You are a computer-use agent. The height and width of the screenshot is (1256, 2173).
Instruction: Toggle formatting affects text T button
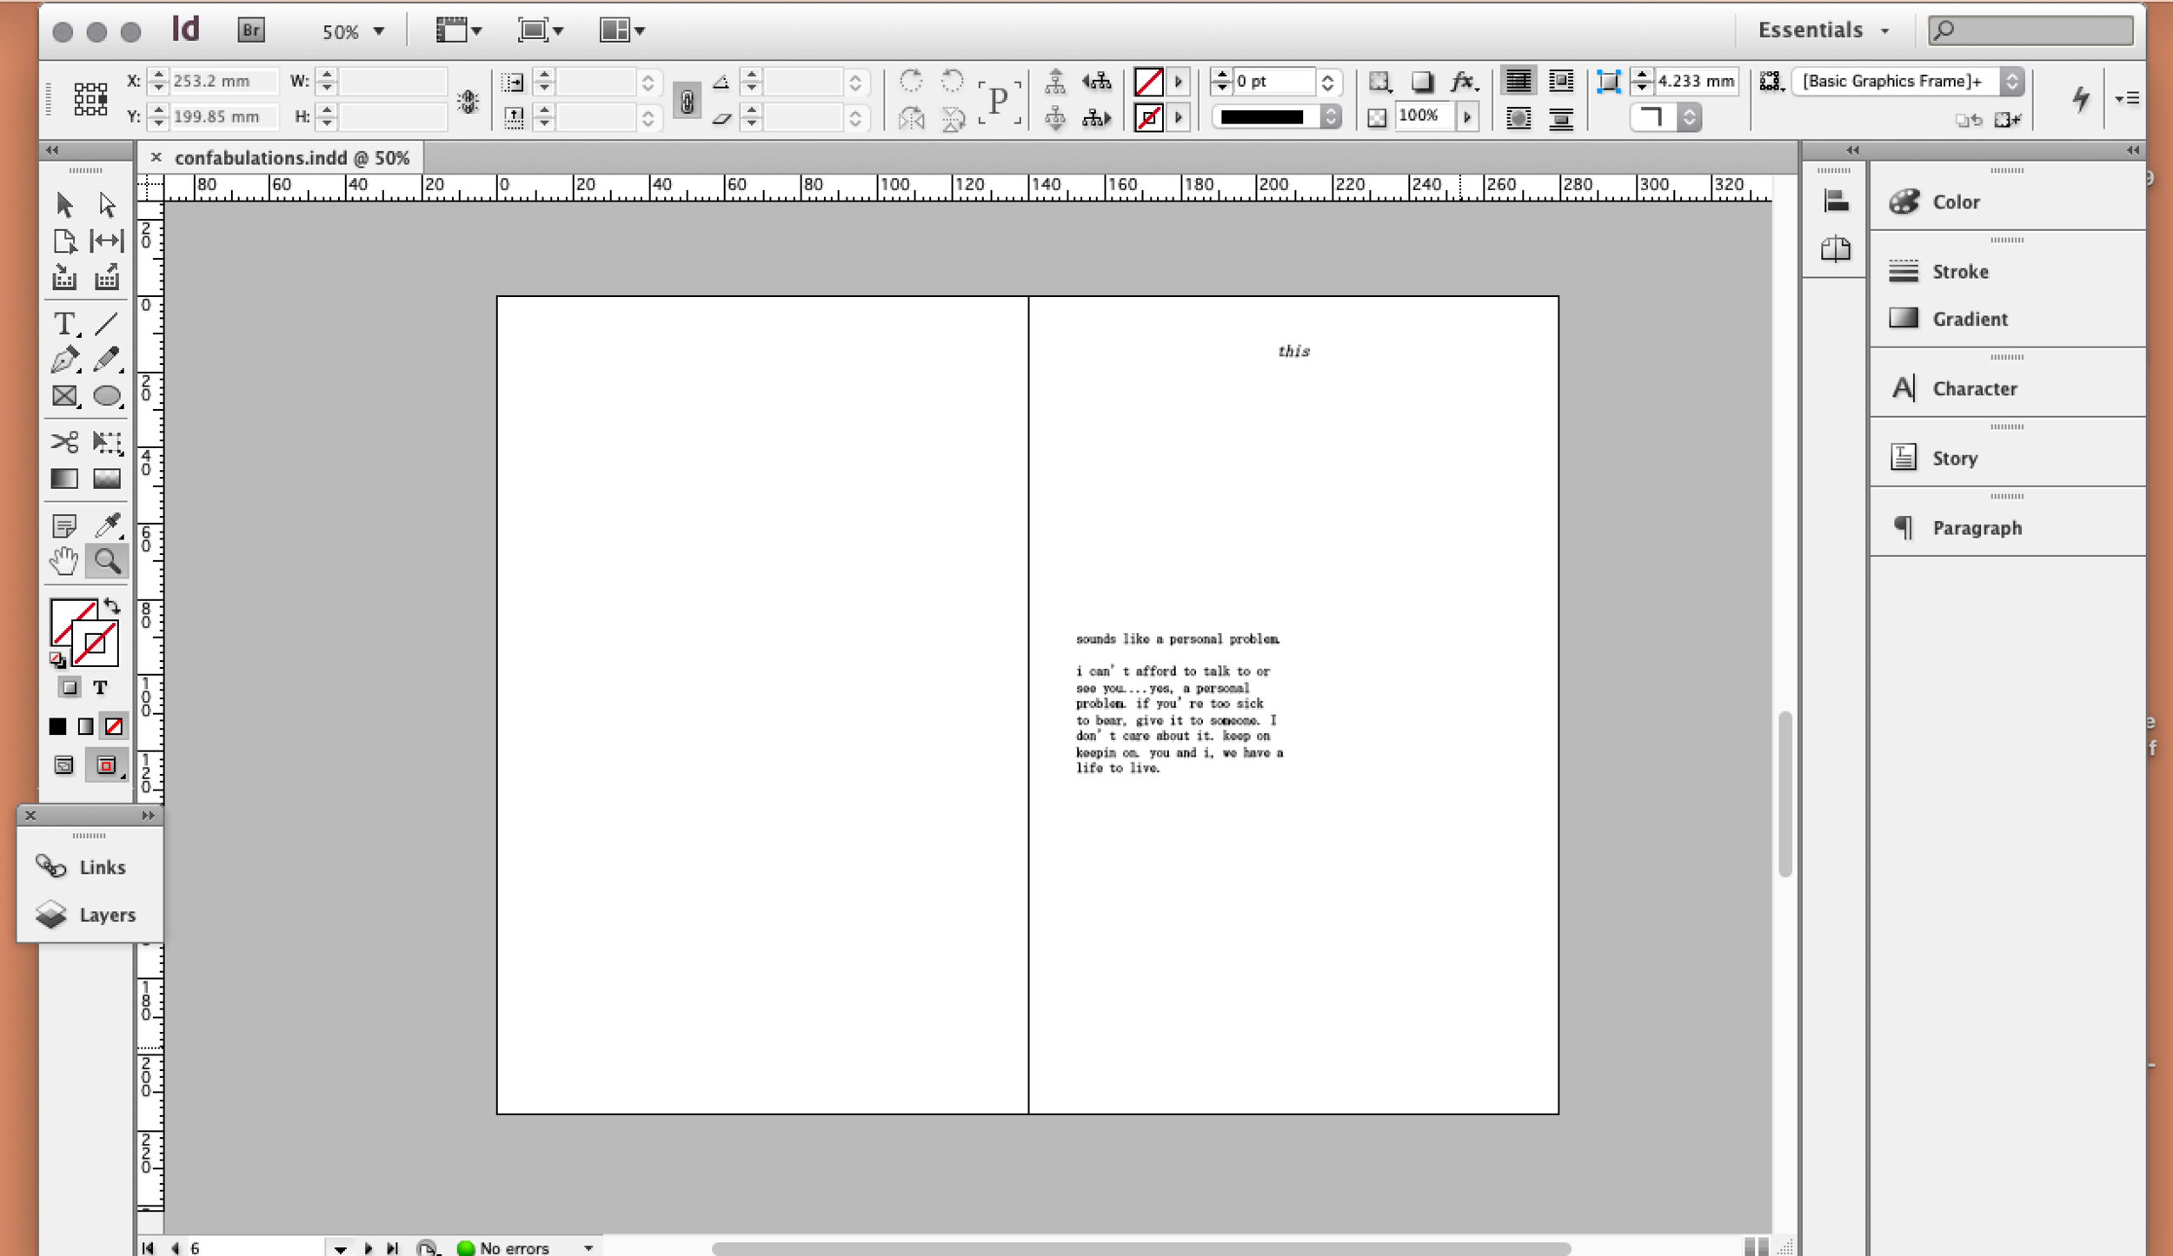(100, 688)
